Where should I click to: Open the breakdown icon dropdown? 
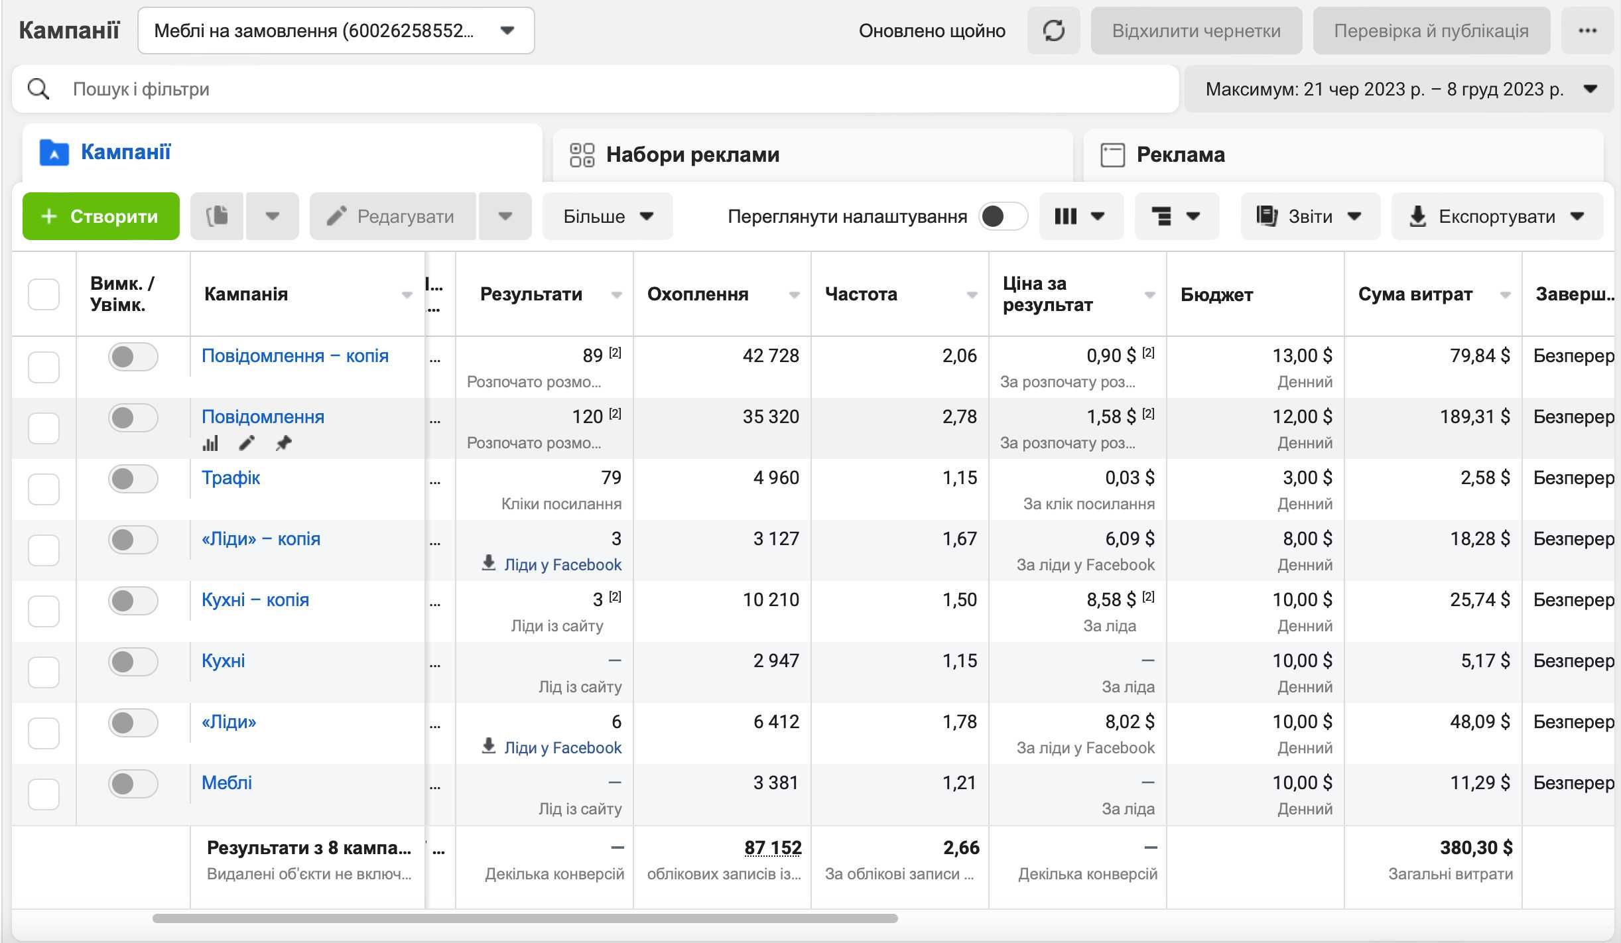(1177, 216)
